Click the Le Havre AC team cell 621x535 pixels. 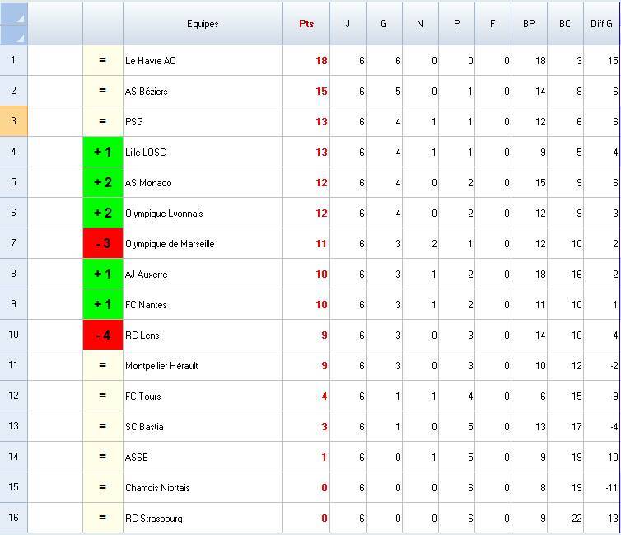click(x=203, y=61)
